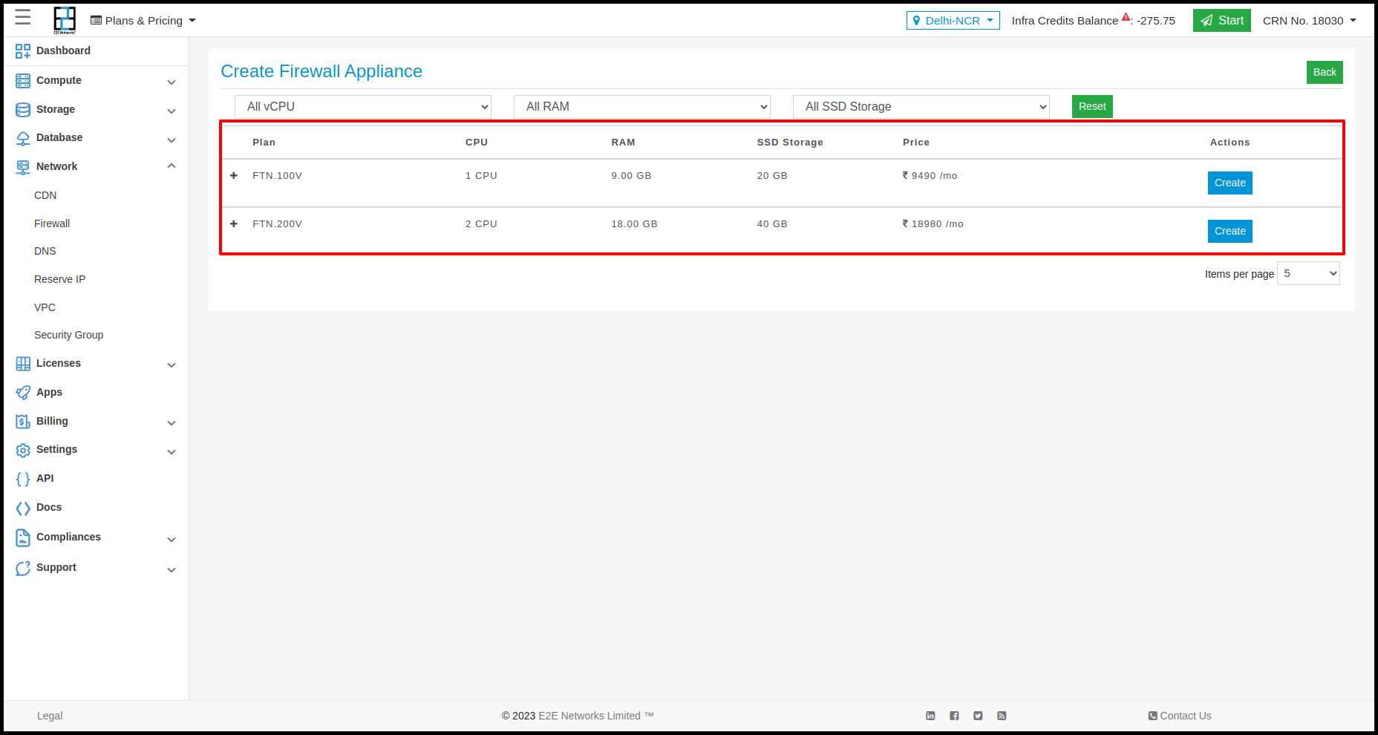The height and width of the screenshot is (735, 1378).
Task: Click the red balance warning triangle icon
Action: [x=1126, y=17]
